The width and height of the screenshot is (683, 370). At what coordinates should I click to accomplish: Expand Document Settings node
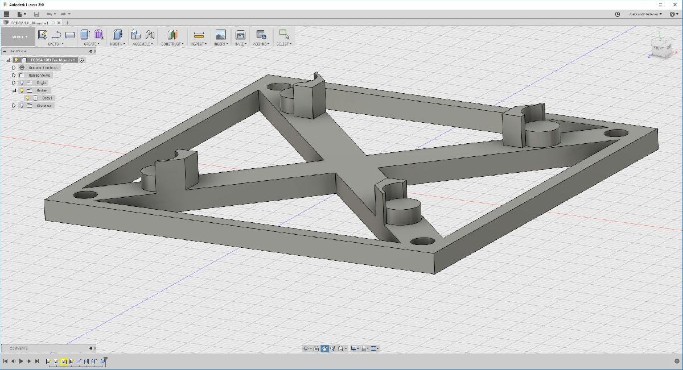pyautogui.click(x=14, y=68)
